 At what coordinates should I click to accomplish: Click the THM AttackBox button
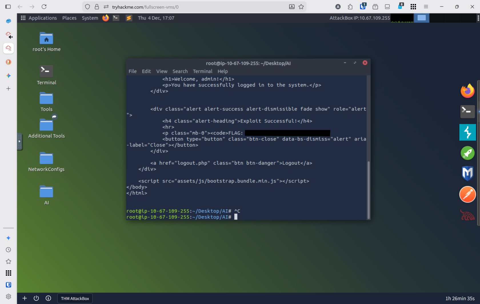[75, 298]
